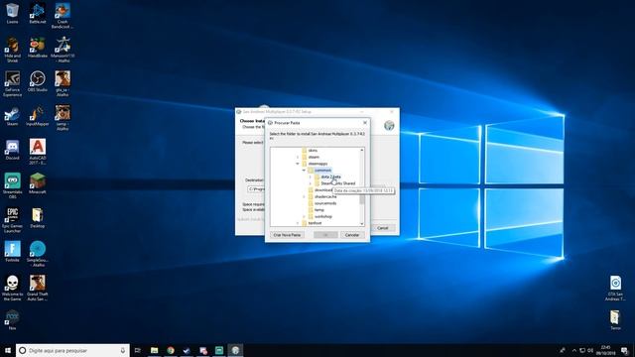Open the Lixeira recycle bin icon
635x357 pixels.
click(x=12, y=13)
